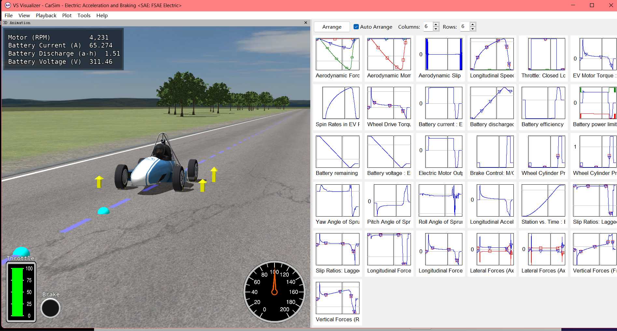This screenshot has width=617, height=331.
Task: Decrease the Columns value with down arrow
Action: [436, 29]
